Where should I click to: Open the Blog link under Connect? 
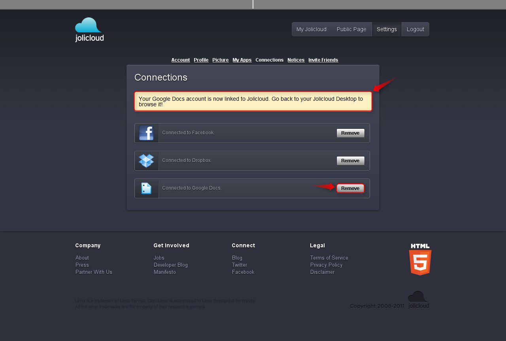(237, 258)
